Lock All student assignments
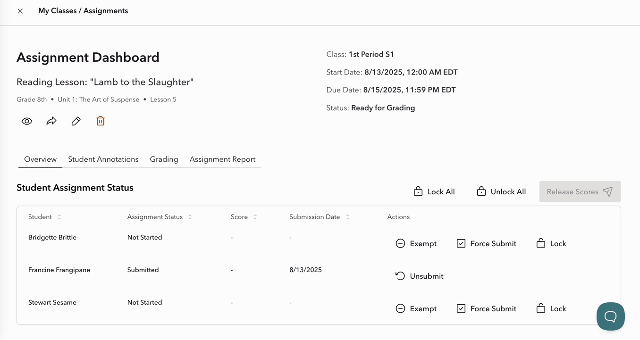Screen dimensions: 640x340 click(434, 191)
